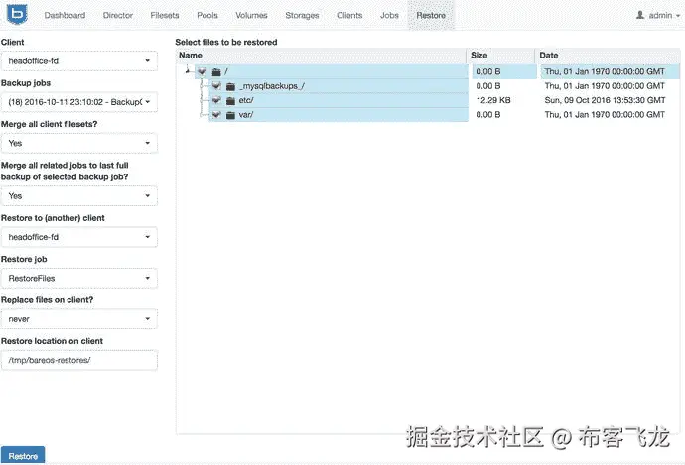Screen dimensions: 685x465
Task: Open the Replace files on client dropdown
Action: (79, 319)
